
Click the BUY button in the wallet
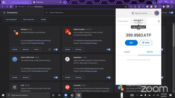pos(131,43)
